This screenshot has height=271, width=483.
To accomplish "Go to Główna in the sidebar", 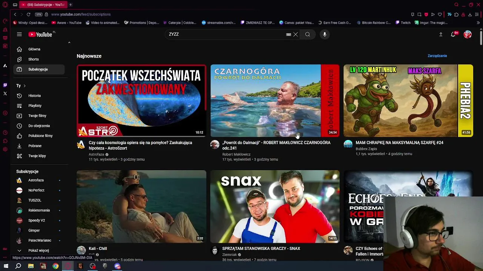I will pos(39,49).
